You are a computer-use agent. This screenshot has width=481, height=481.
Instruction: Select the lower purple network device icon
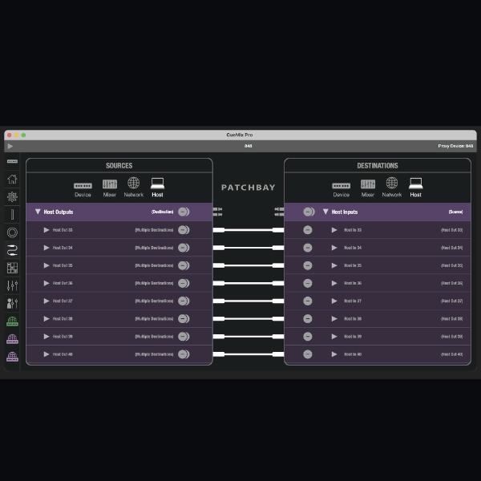pyautogui.click(x=12, y=357)
